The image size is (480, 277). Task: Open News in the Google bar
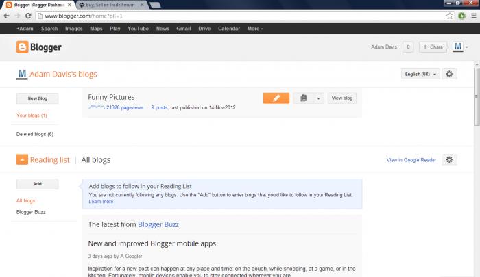pos(163,29)
